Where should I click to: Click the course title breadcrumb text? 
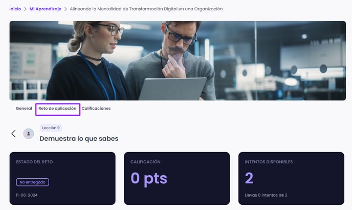point(146,9)
